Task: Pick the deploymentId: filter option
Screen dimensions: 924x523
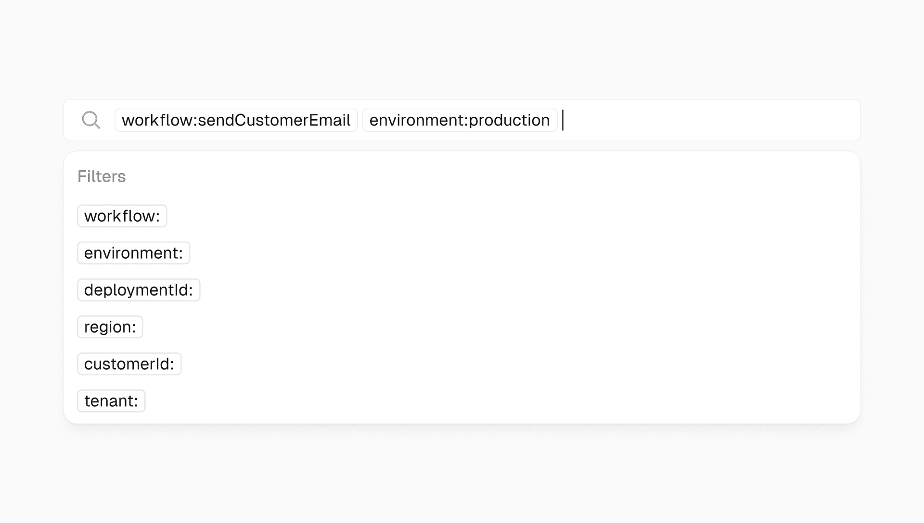Action: tap(139, 290)
